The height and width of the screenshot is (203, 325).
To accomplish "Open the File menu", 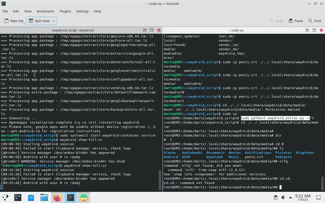I will 5,11.
